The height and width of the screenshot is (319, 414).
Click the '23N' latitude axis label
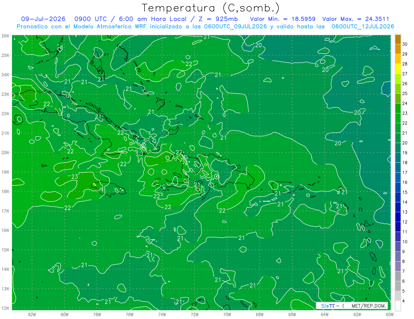coord(5,94)
